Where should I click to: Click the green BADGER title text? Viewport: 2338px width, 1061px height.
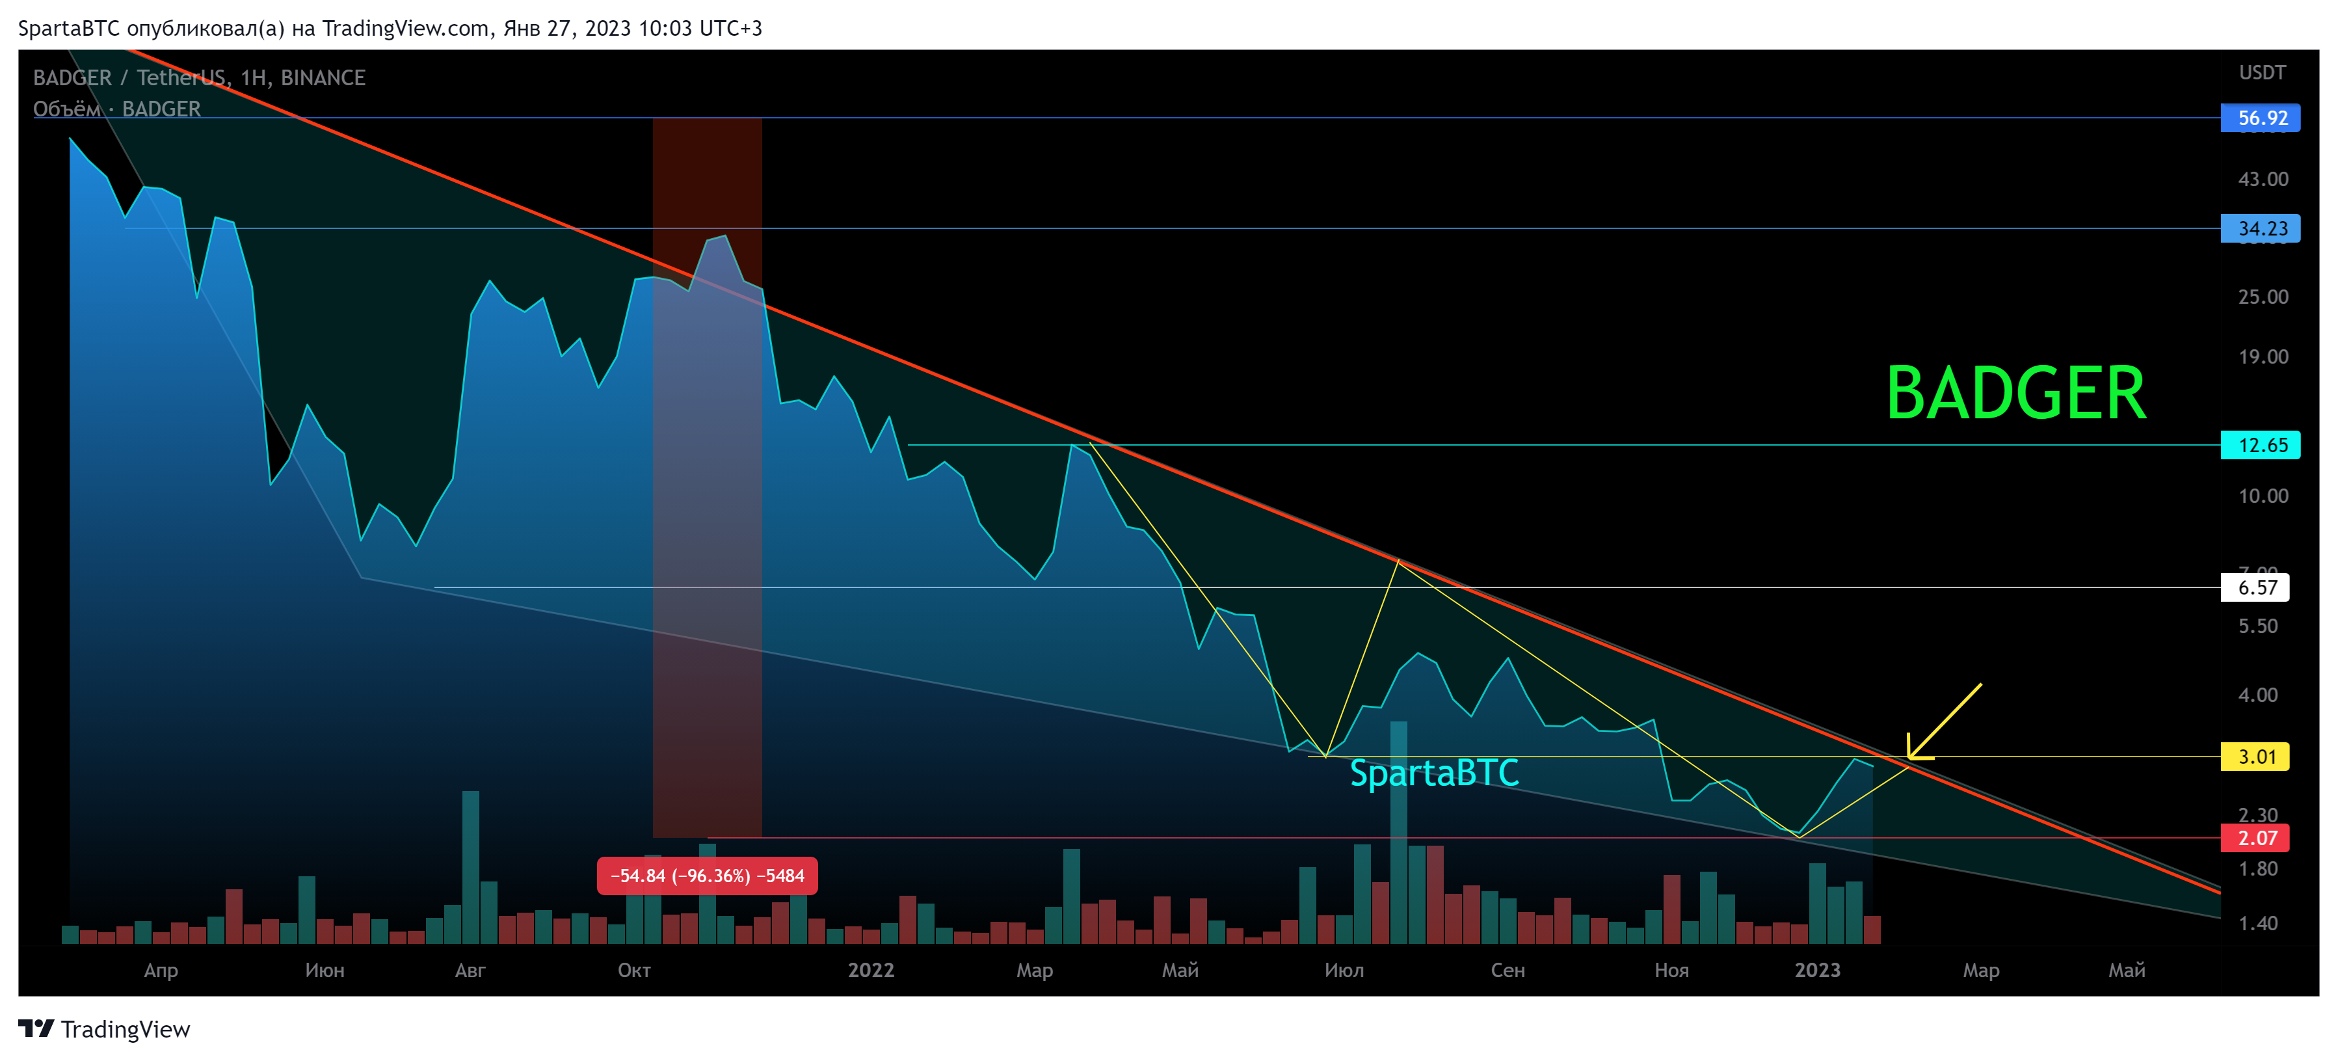click(2016, 393)
